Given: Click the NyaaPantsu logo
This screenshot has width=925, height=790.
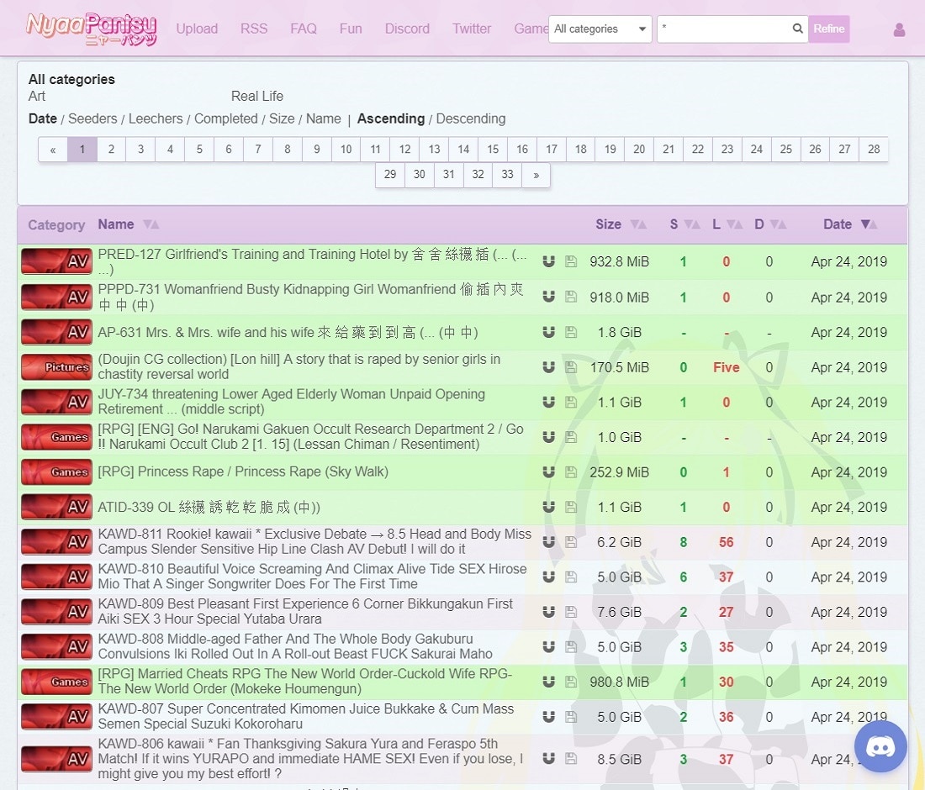Looking at the screenshot, I should click(91, 28).
